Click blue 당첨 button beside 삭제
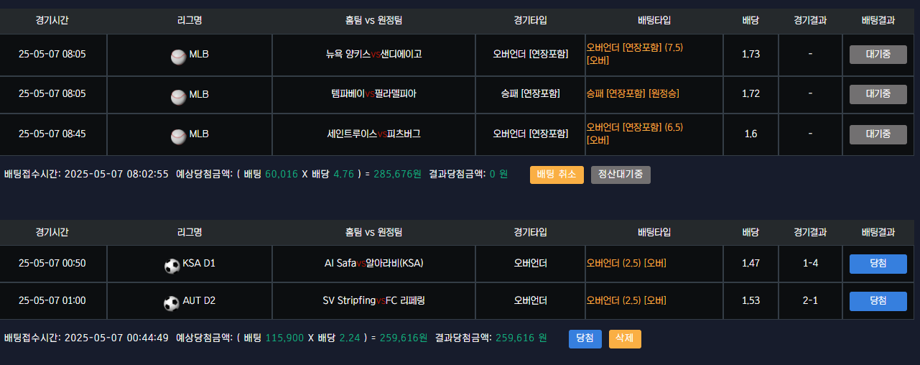 pyautogui.click(x=585, y=338)
